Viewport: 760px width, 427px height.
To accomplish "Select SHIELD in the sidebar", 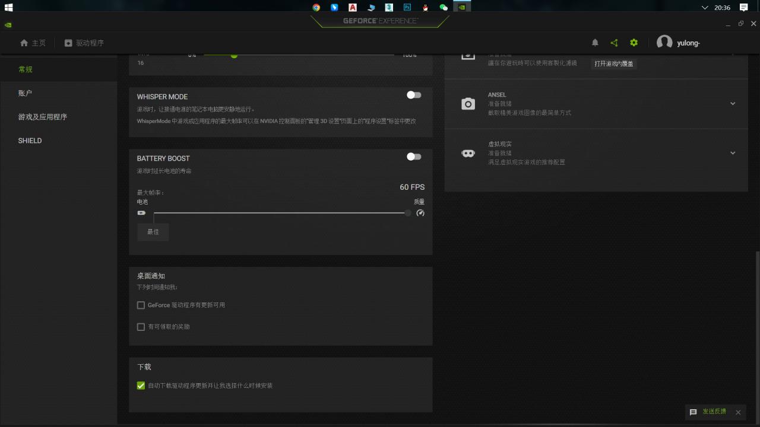I will click(58, 141).
